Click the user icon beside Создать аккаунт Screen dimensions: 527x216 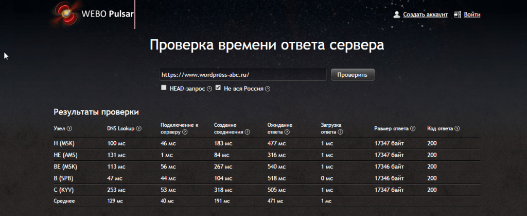[397, 14]
